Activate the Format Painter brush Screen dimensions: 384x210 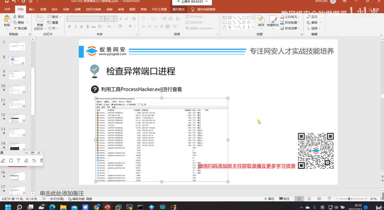click(15, 28)
